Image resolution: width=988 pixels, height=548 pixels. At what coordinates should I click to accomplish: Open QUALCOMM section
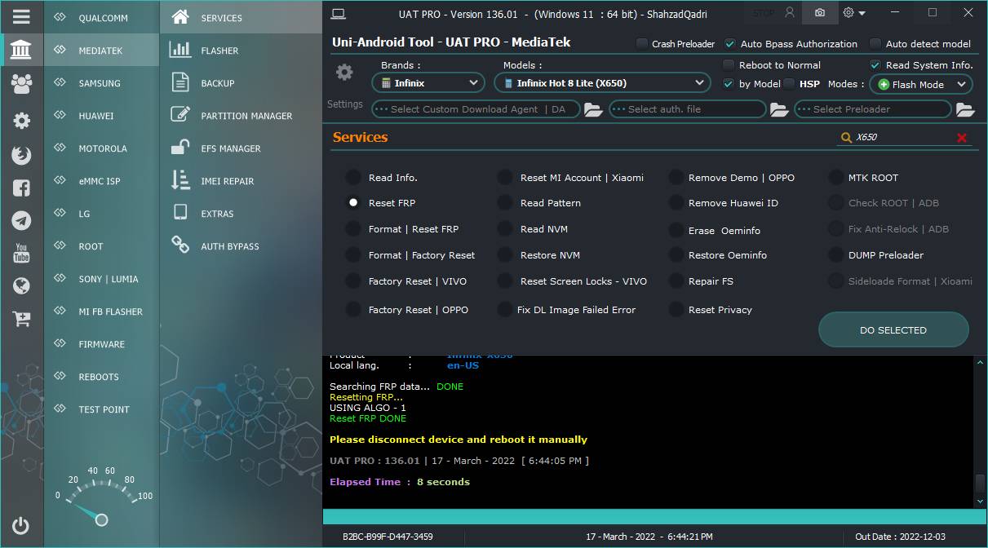click(x=102, y=17)
